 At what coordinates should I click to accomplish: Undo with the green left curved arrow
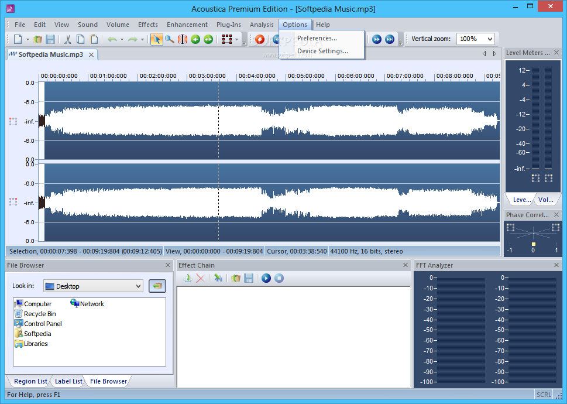click(x=112, y=39)
